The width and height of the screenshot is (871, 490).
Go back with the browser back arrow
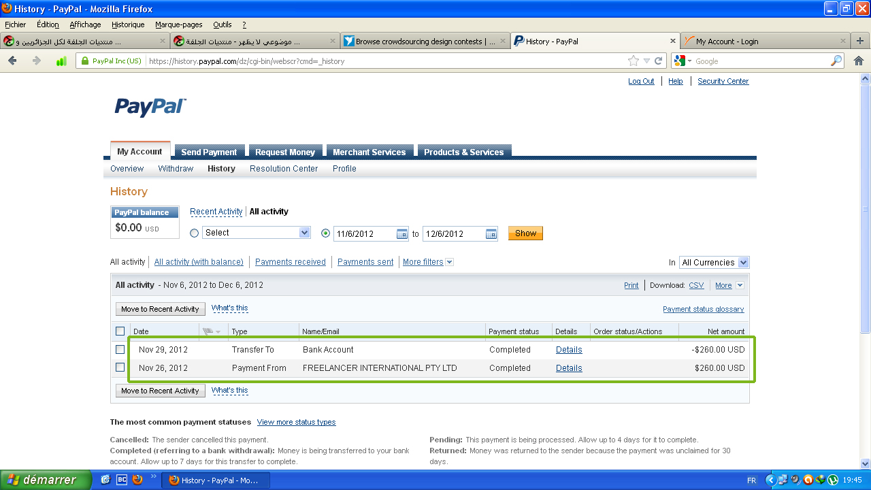click(x=12, y=61)
